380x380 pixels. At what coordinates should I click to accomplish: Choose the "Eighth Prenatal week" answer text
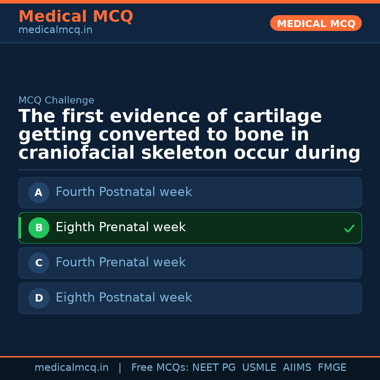(121, 227)
